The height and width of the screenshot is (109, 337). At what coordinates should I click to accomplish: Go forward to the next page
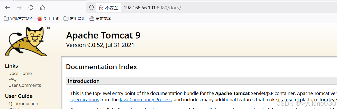[x=19, y=7]
